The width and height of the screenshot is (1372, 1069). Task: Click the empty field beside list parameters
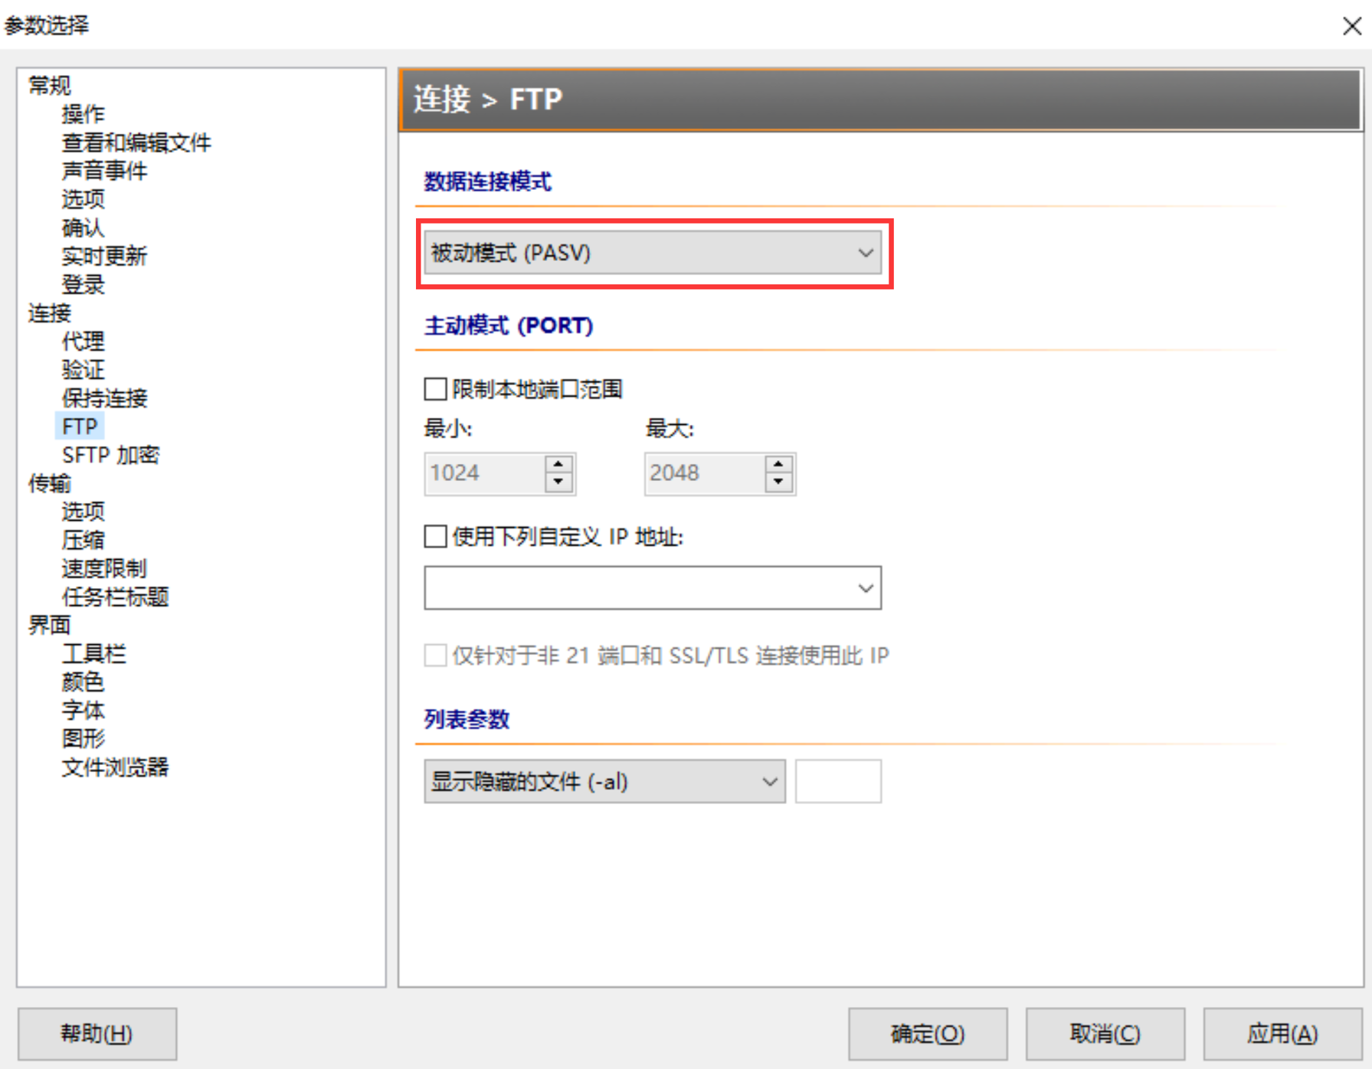pos(838,782)
